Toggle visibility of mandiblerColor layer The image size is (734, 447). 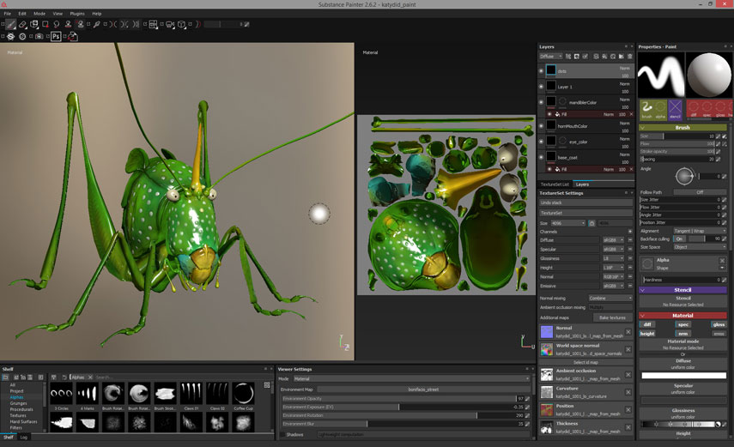541,102
